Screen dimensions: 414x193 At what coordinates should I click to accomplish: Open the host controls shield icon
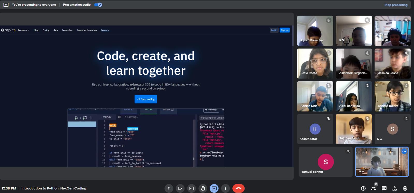click(405, 188)
